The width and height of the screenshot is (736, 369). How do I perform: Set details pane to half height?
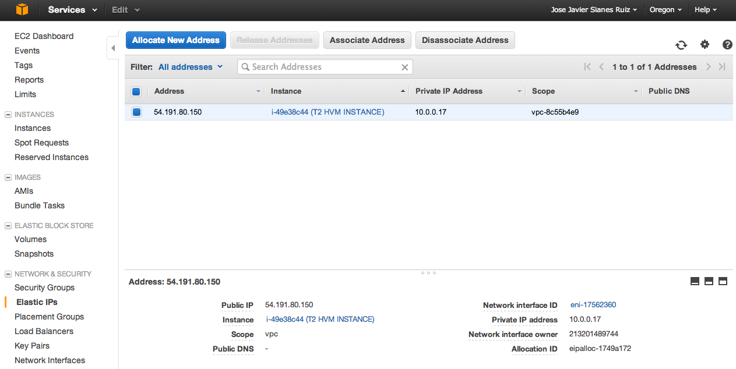tap(709, 281)
